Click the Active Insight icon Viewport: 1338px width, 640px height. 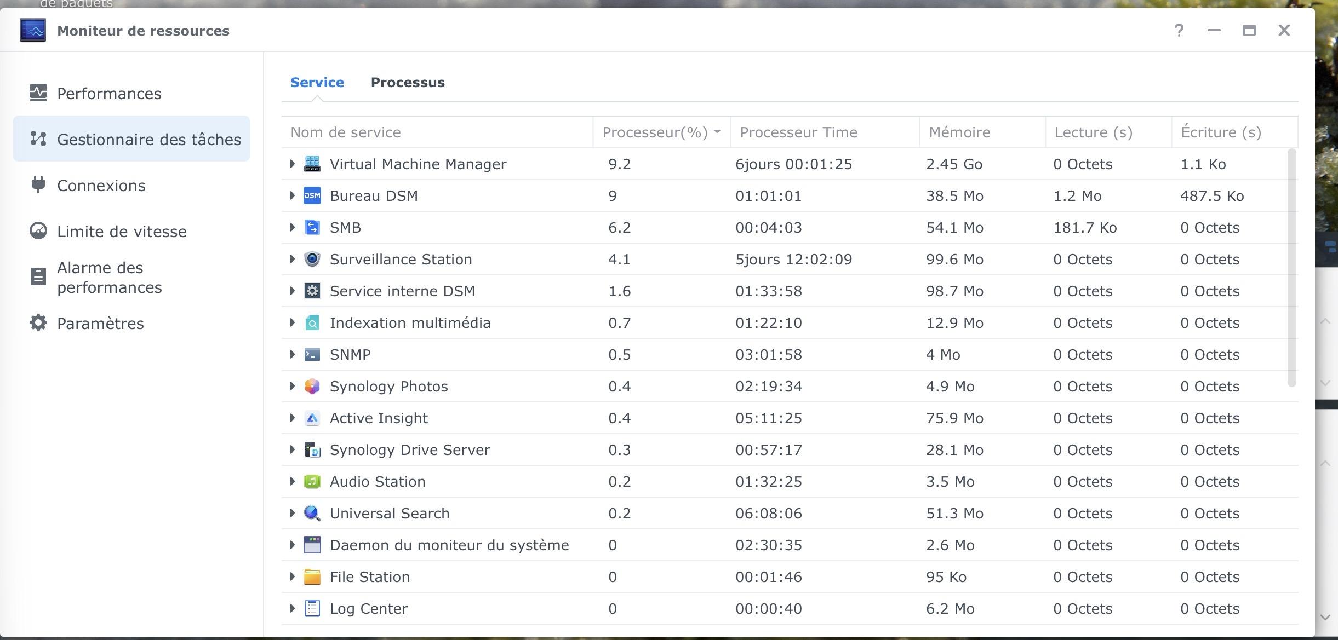(312, 418)
